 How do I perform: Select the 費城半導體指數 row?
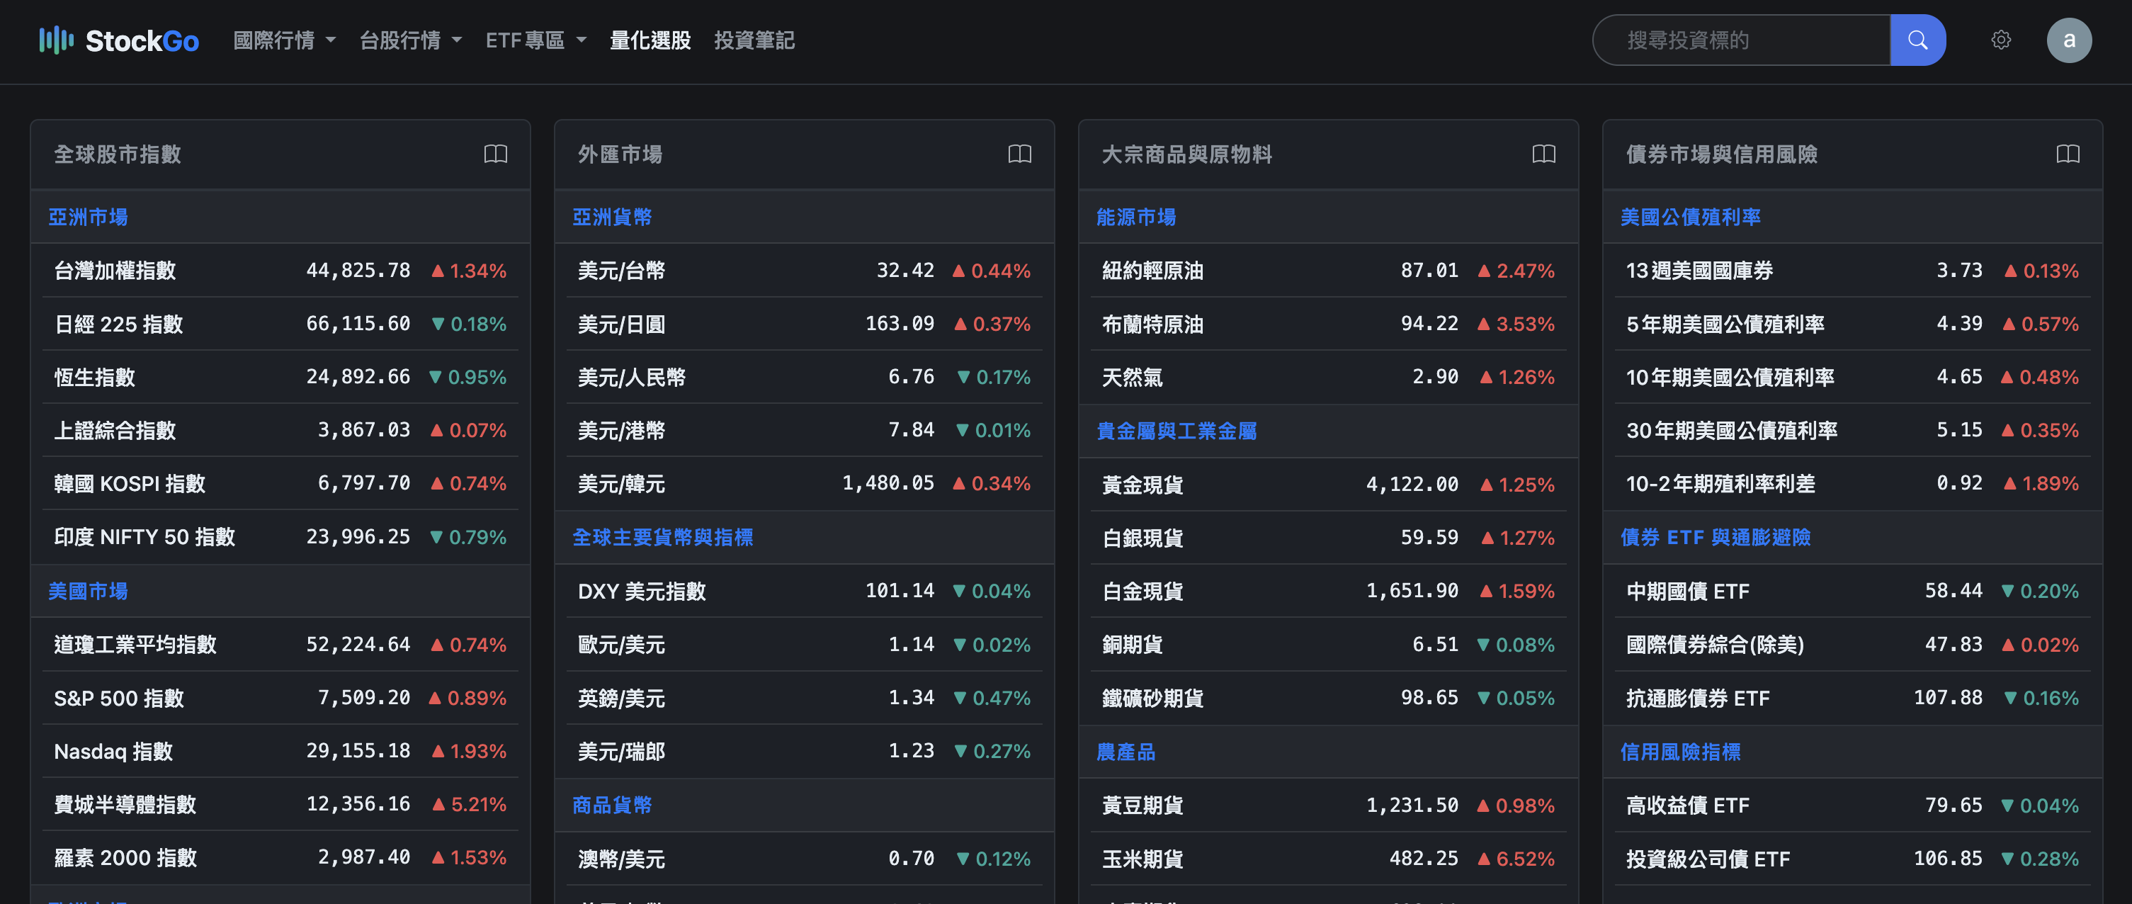(280, 804)
